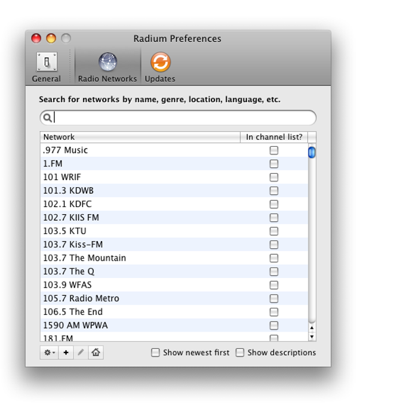Switch to the Radio Networks pane
Screen dimensions: 406x417
click(107, 67)
